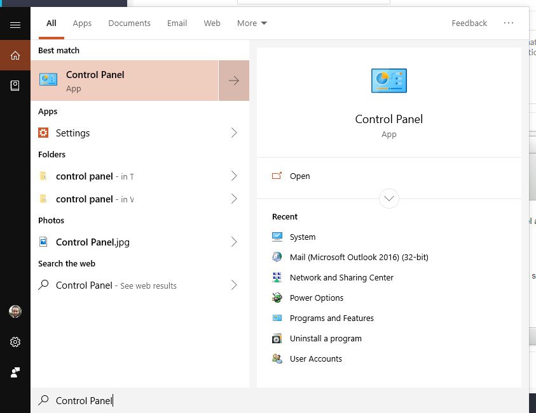Expand chevron for control panel in W
Screen dimensions: 536x413
(234, 199)
